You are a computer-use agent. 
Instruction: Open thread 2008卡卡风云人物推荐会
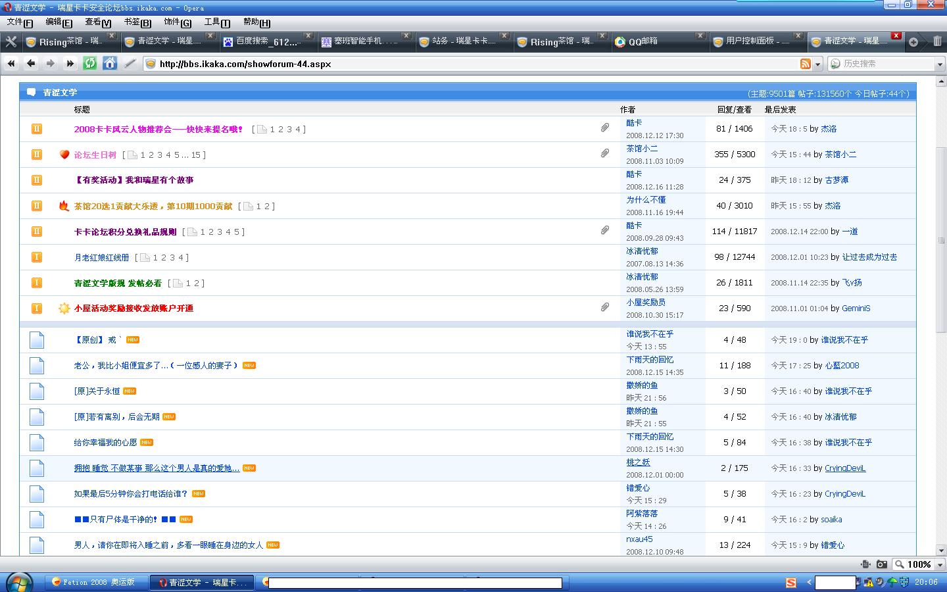[x=158, y=130]
